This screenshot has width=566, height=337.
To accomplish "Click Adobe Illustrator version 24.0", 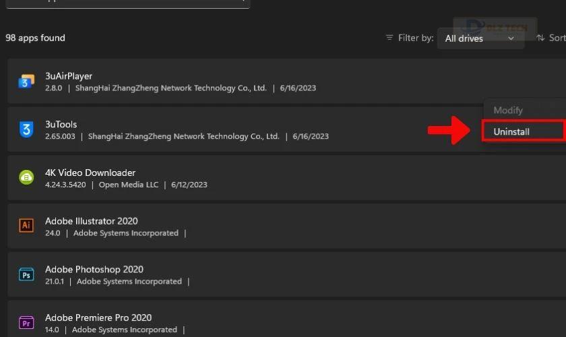I will coord(53,233).
